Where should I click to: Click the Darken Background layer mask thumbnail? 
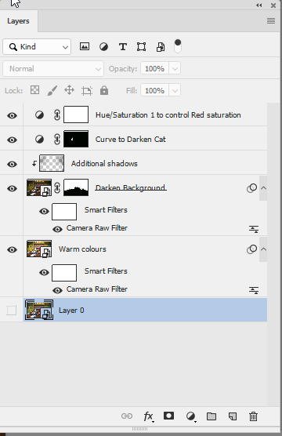click(76, 187)
